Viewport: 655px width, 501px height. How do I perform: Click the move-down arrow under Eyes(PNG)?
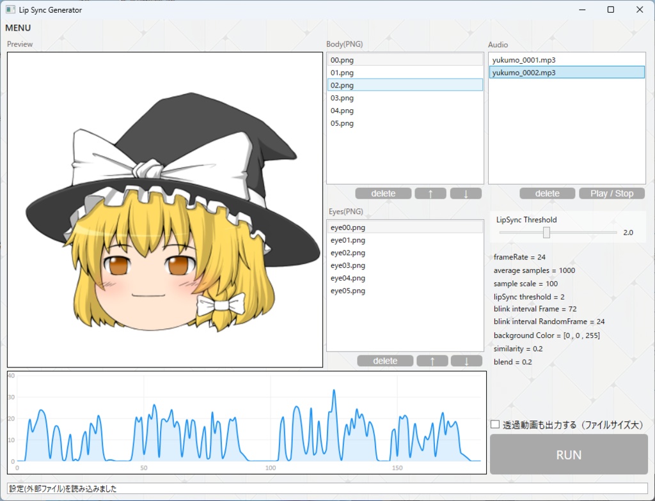466,360
